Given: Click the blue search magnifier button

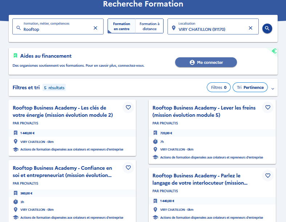Looking at the screenshot, I should pyautogui.click(x=267, y=28).
